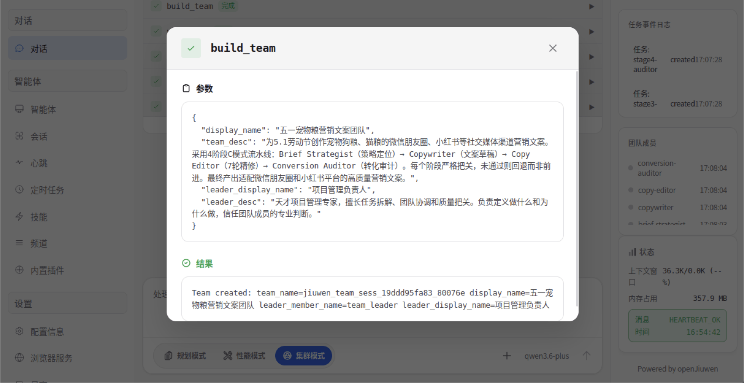Image resolution: width=744 pixels, height=383 pixels.
Task: Select stage3- task log entry
Action: pos(678,99)
